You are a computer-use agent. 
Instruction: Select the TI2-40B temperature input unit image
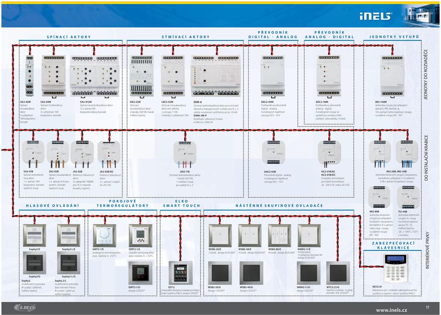pos(408,197)
